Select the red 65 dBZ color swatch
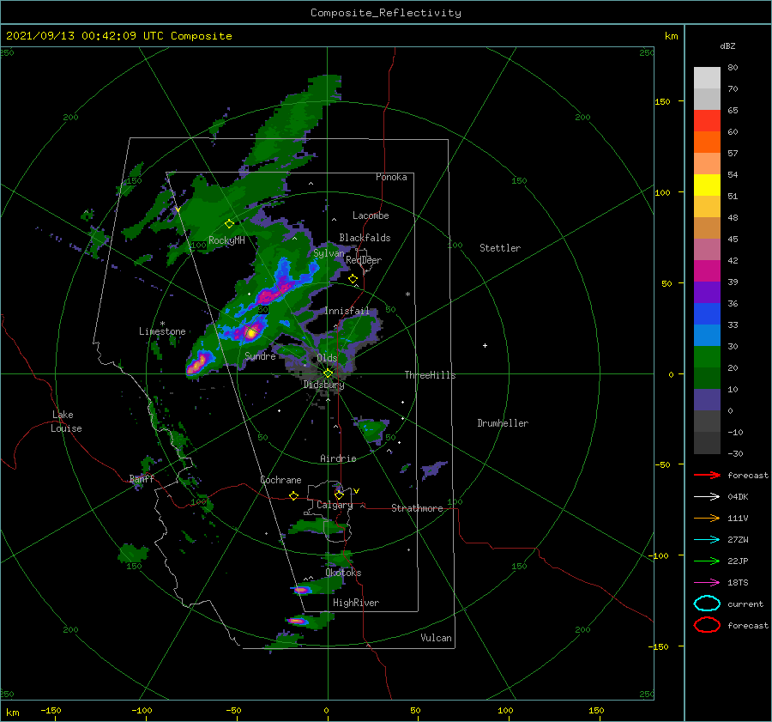Screen dimensions: 772x722 tap(707, 120)
